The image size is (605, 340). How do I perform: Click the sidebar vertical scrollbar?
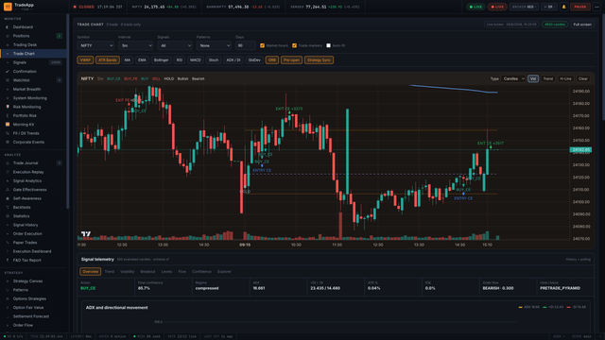pos(68,111)
